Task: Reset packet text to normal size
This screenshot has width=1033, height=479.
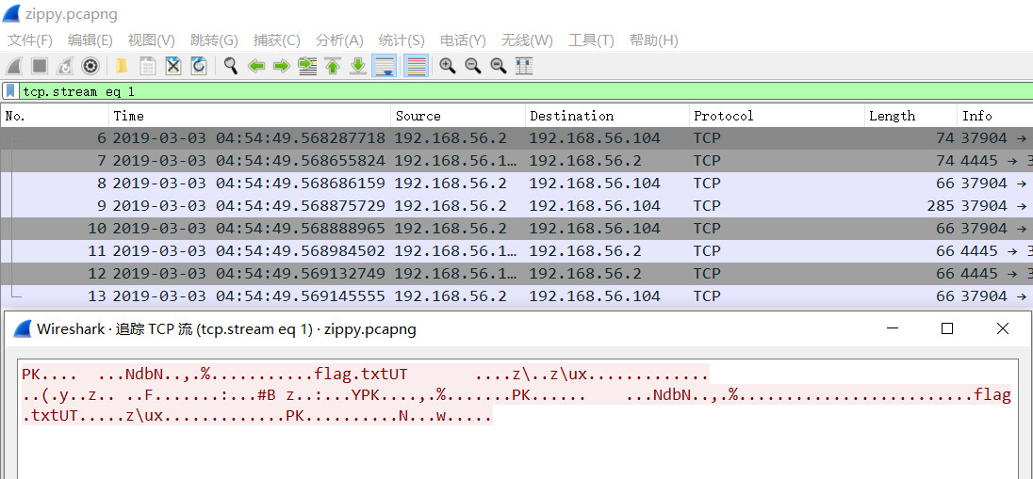Action: point(498,66)
